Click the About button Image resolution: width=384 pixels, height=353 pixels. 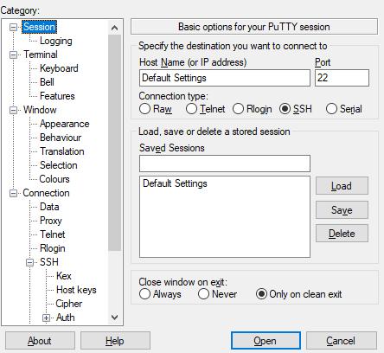click(x=40, y=341)
